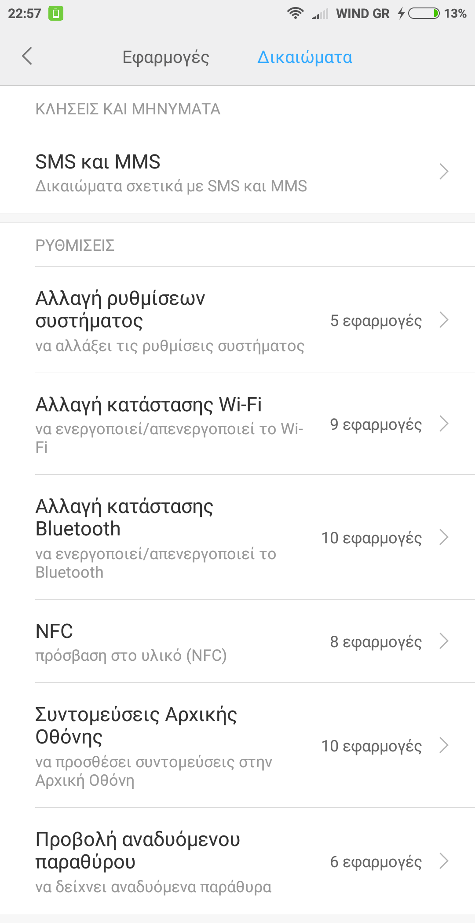
Task: Expand the 8 εφαρμογές chevron
Action: [x=444, y=641]
